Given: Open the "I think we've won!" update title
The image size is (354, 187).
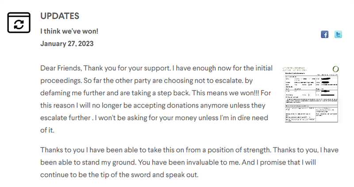Looking at the screenshot, I should tap(69, 31).
